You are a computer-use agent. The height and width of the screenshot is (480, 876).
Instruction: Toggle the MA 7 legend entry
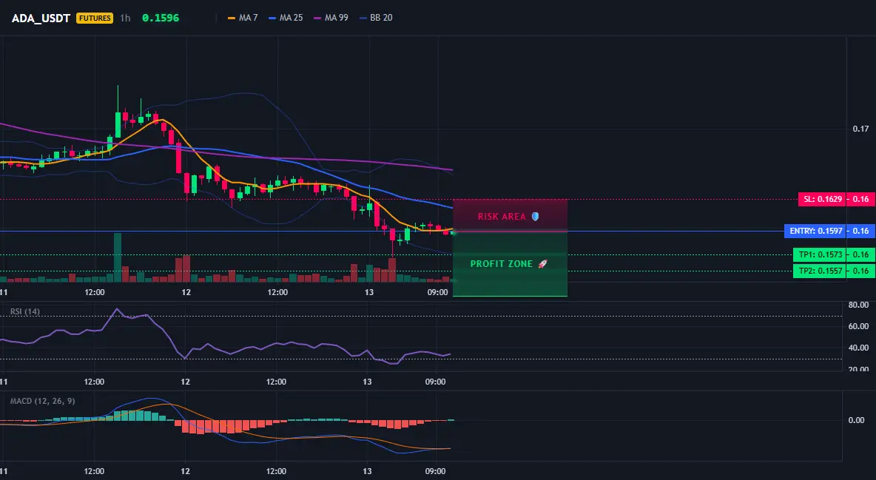coord(243,18)
